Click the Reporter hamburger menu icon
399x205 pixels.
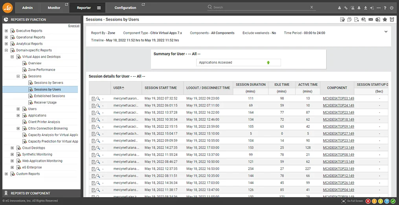coord(99,8)
